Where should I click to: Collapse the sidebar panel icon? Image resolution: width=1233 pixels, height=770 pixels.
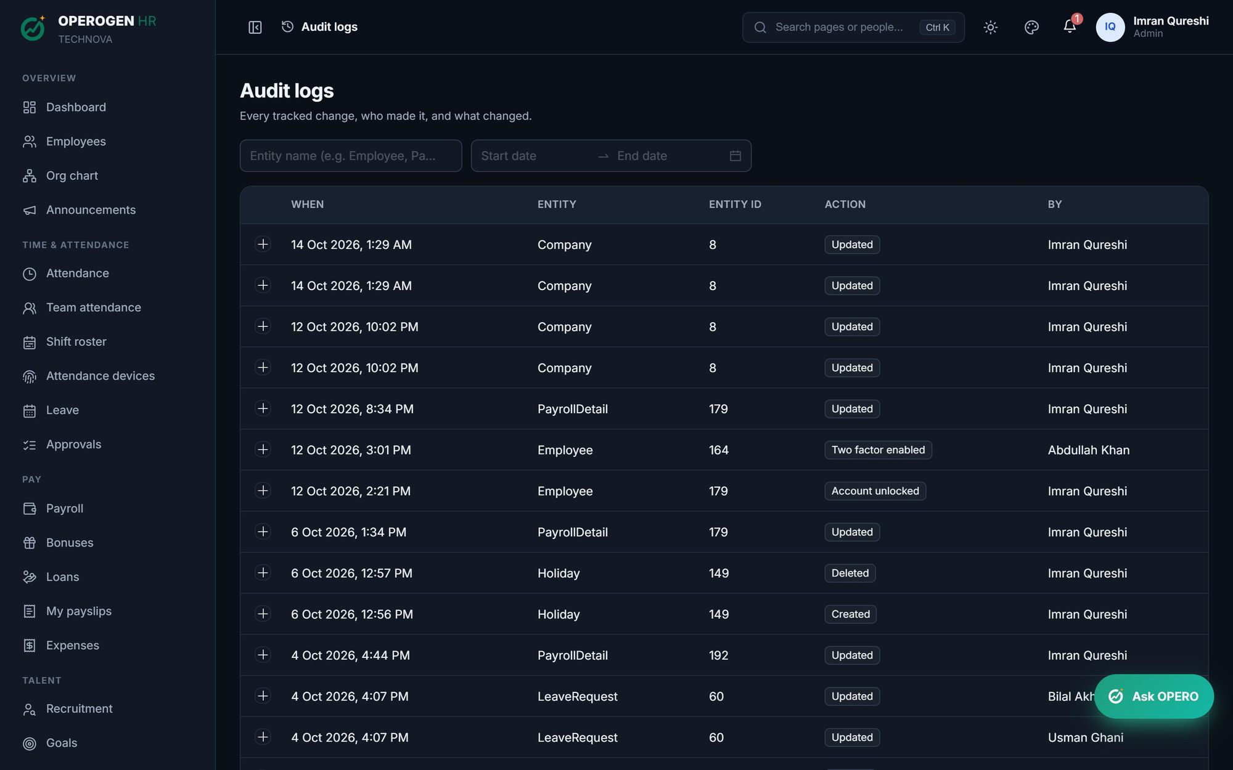pyautogui.click(x=255, y=27)
